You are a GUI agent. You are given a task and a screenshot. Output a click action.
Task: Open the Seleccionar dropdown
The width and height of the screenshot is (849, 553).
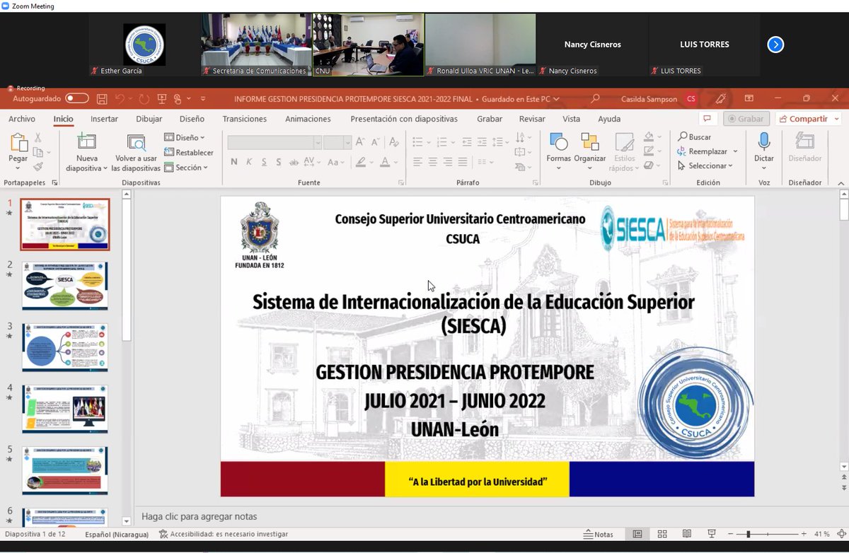pos(705,165)
